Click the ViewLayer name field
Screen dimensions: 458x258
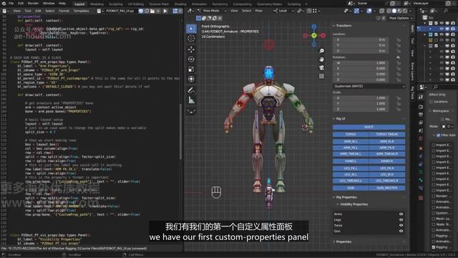coord(428,3)
